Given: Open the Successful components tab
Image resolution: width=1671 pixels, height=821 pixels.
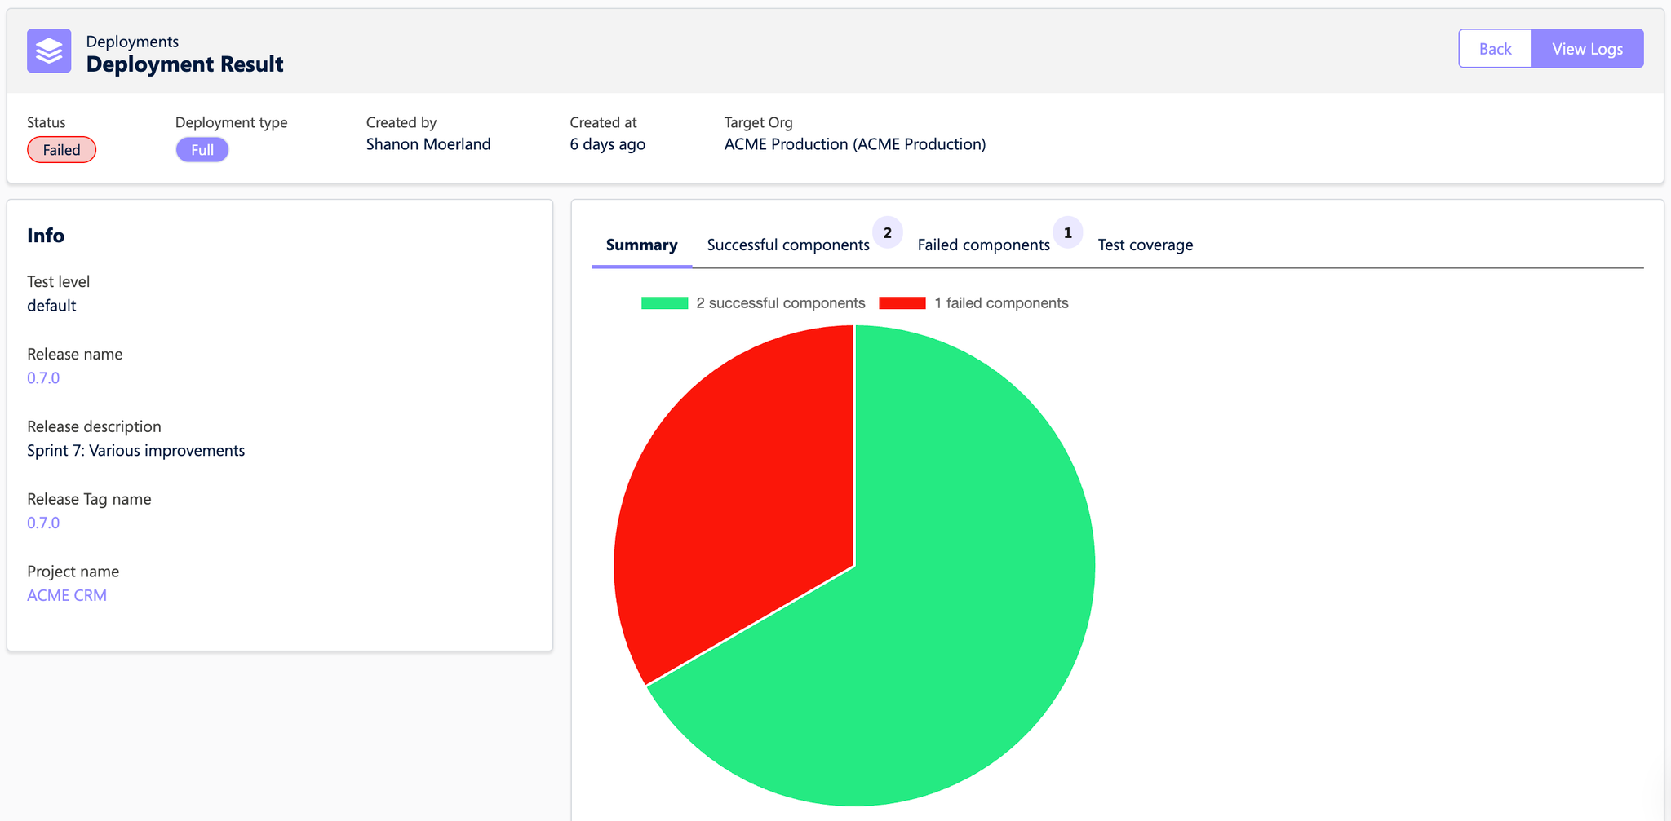Looking at the screenshot, I should (787, 245).
